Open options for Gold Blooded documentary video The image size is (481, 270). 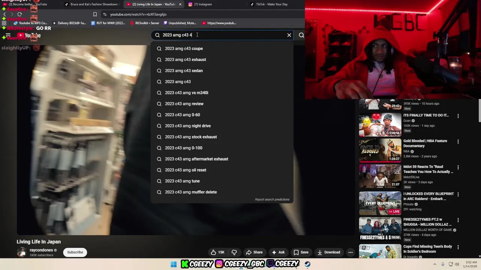pyautogui.click(x=458, y=141)
